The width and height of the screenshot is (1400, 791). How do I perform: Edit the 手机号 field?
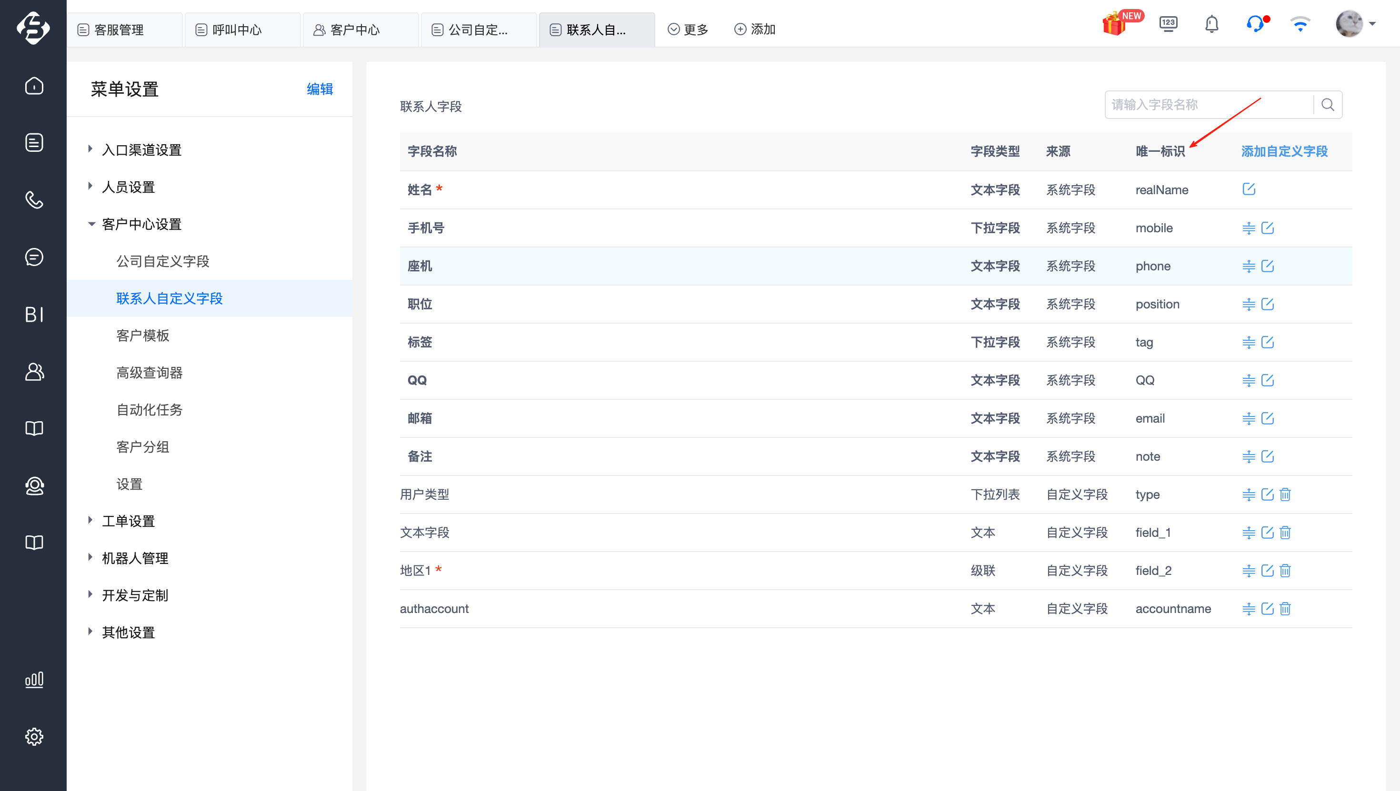tap(1267, 228)
